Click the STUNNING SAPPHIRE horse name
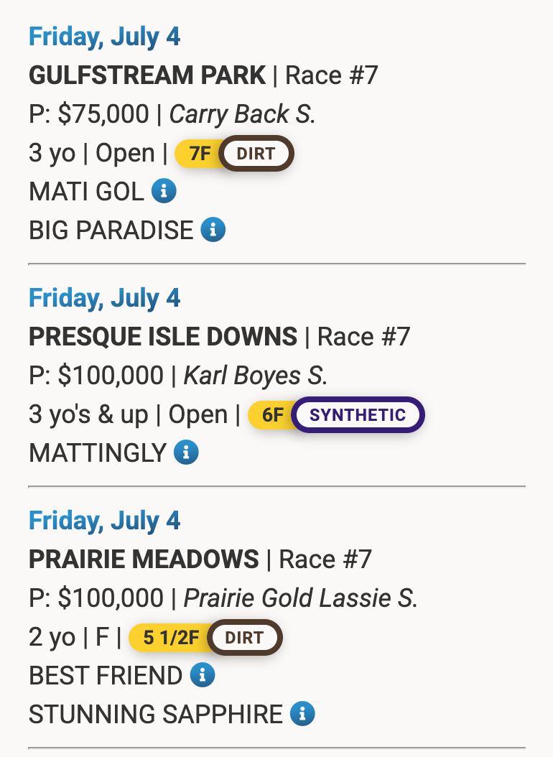 156,714
